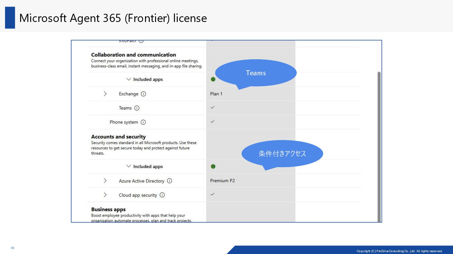
Task: Click the checkmark in the Teams row
Action: pyautogui.click(x=212, y=107)
